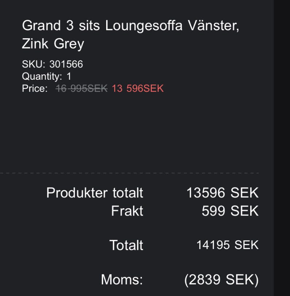
Task: Select the SKU number 301566
Action: click(x=66, y=64)
